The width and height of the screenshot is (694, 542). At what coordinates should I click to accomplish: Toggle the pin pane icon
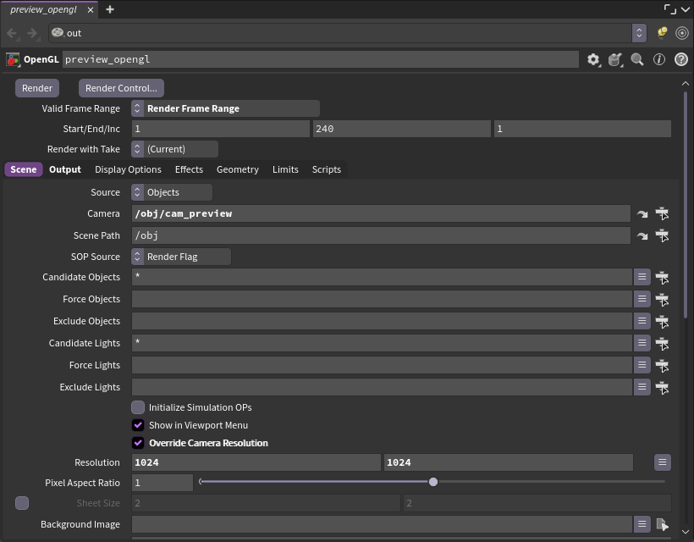[662, 33]
